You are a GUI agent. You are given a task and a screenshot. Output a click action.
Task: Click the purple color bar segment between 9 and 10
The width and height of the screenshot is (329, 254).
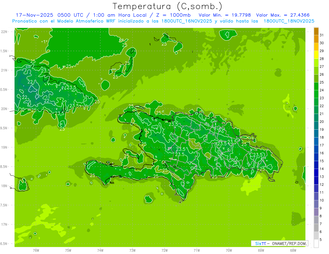click(316, 204)
